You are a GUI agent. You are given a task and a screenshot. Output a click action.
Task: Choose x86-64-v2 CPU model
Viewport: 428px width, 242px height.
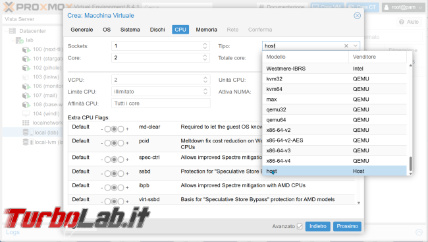coord(334,130)
